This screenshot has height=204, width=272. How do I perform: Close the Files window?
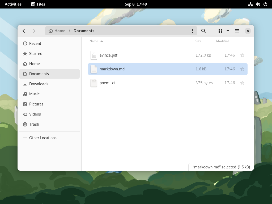248,31
